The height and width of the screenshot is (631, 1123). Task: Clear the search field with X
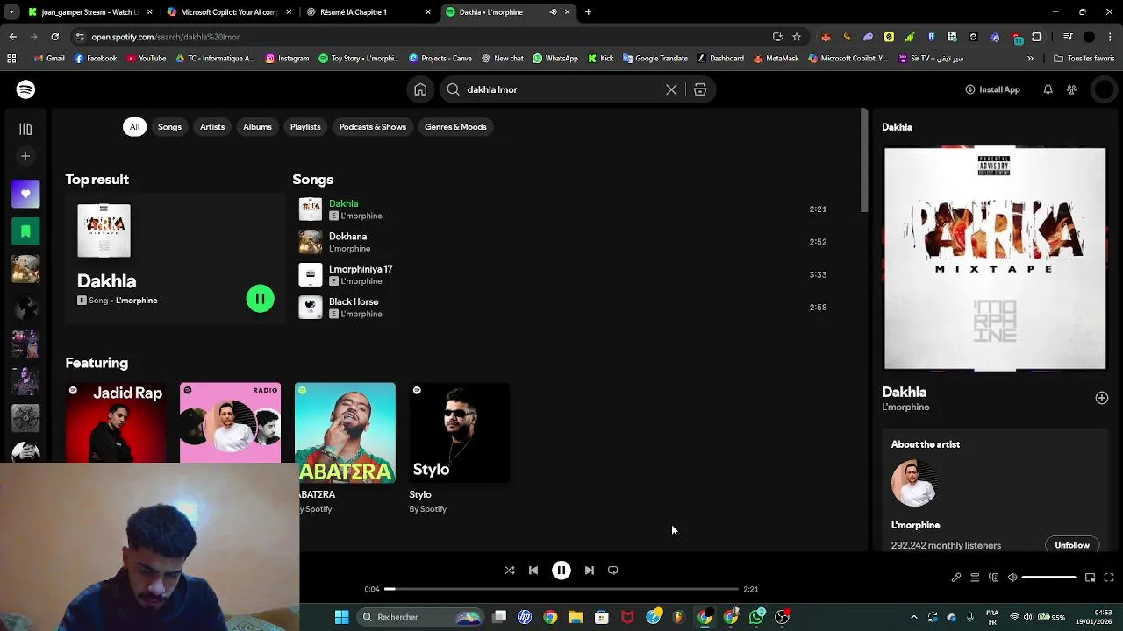(x=671, y=89)
